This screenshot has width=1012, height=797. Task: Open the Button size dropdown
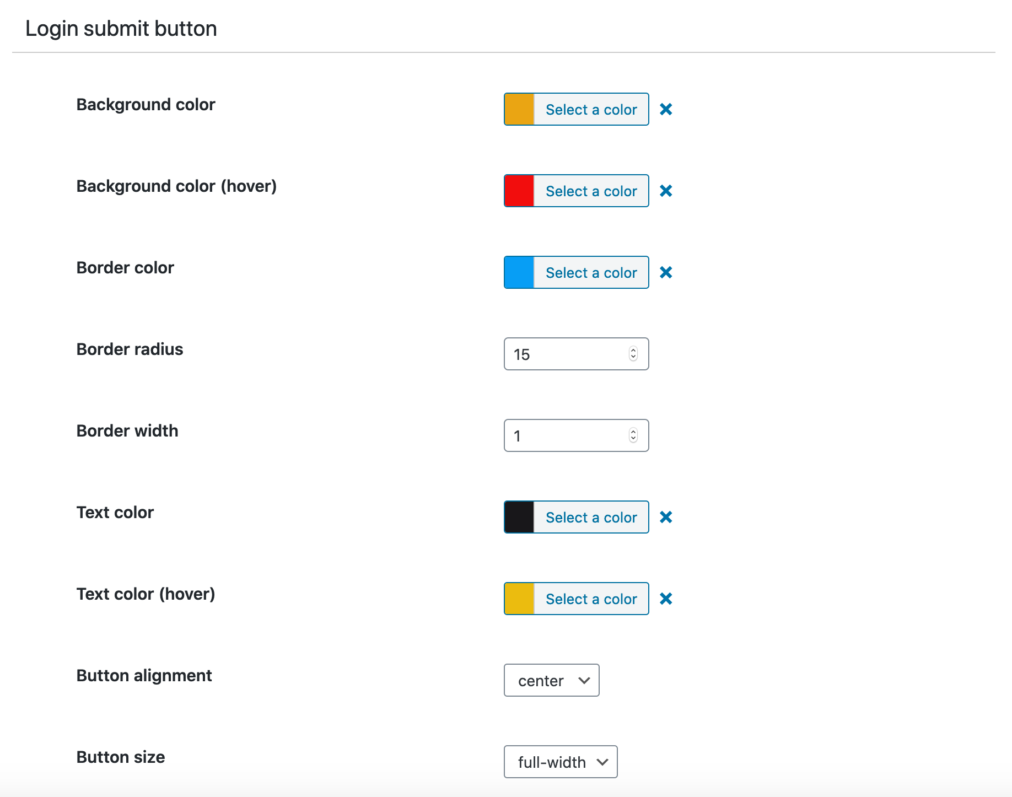pyautogui.click(x=560, y=762)
